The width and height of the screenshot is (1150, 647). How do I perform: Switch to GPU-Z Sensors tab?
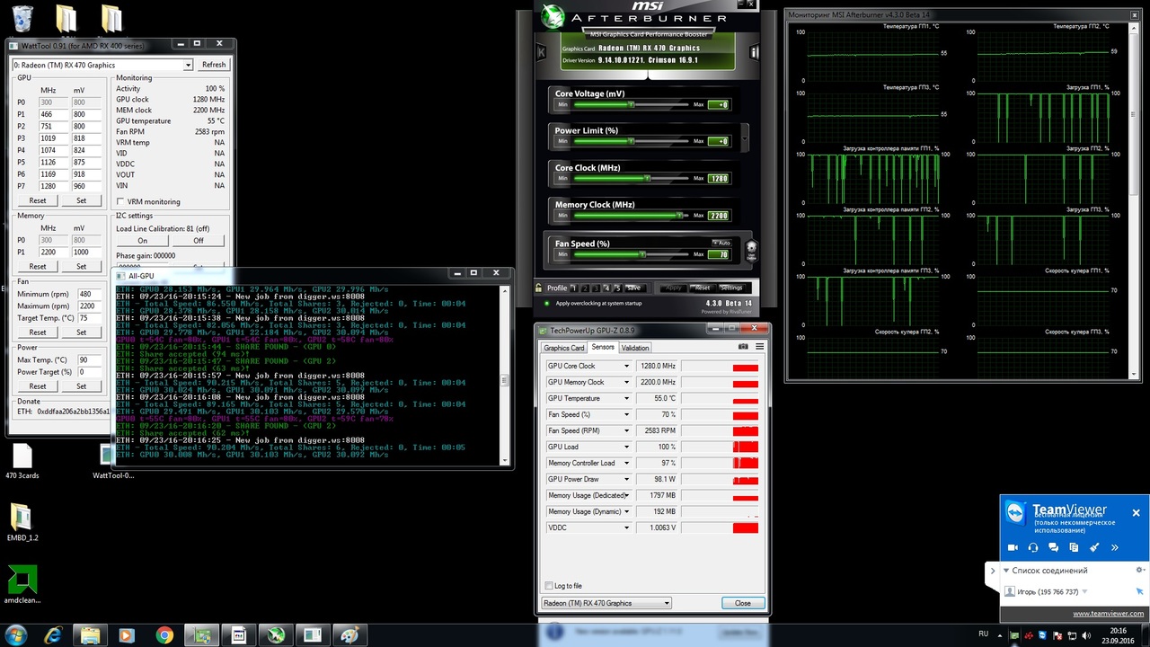tap(602, 347)
